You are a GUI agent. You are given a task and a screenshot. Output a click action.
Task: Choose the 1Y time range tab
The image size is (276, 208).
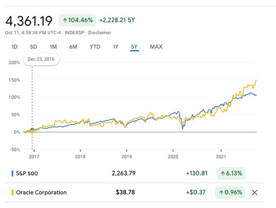coord(116,47)
